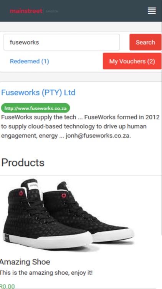The width and height of the screenshot is (162, 289).
Task: Open the Amazing Shoe product title
Action: point(25,262)
